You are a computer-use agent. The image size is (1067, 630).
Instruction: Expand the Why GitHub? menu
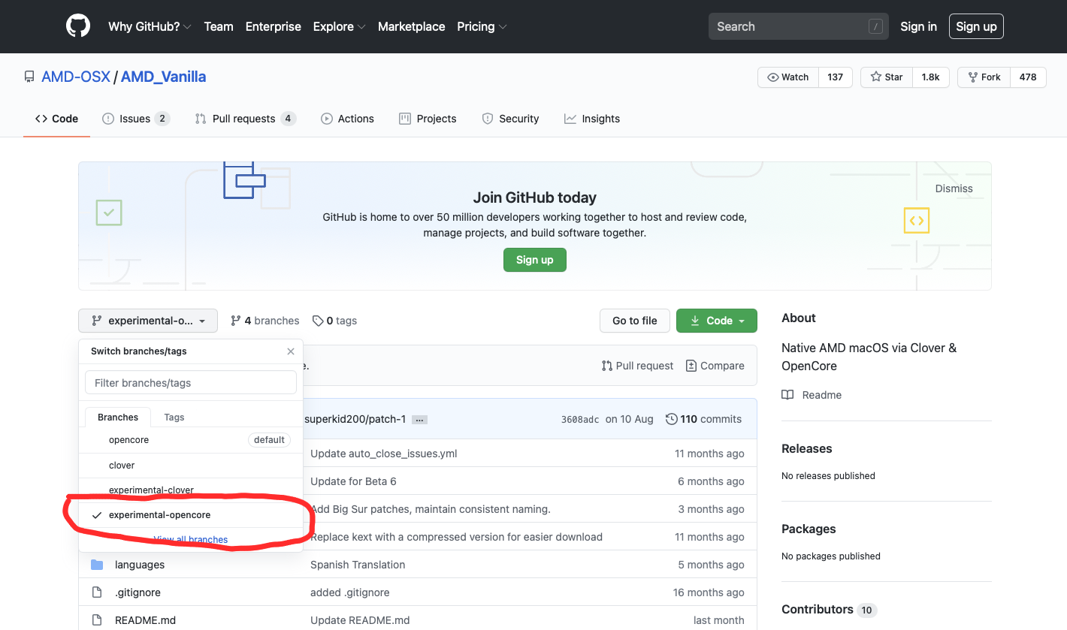(x=150, y=26)
